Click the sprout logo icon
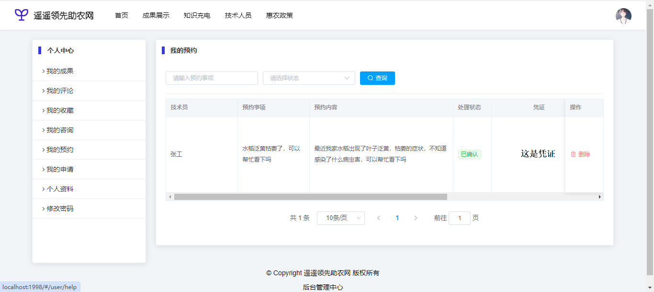This screenshot has width=654, height=292. (22, 15)
